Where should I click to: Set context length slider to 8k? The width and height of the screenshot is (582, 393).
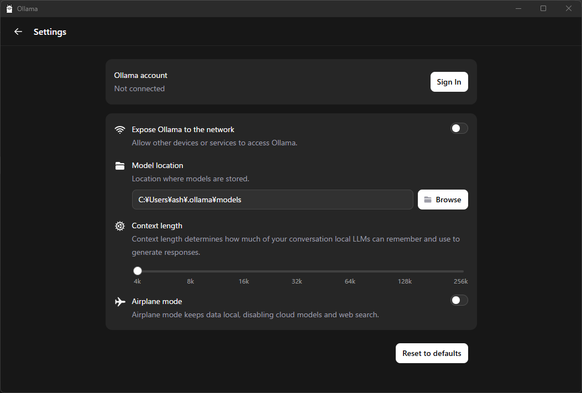click(191, 271)
